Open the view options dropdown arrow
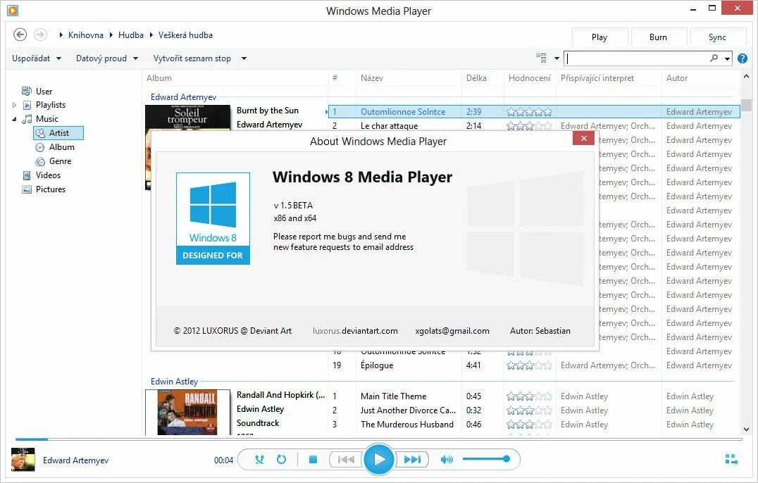Viewport: 758px width, 483px height. click(557, 58)
